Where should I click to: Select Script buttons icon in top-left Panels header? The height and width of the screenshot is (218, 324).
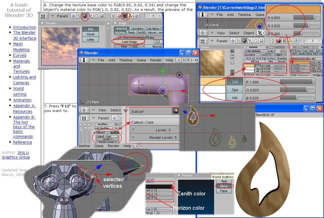pyautogui.click(x=79, y=16)
